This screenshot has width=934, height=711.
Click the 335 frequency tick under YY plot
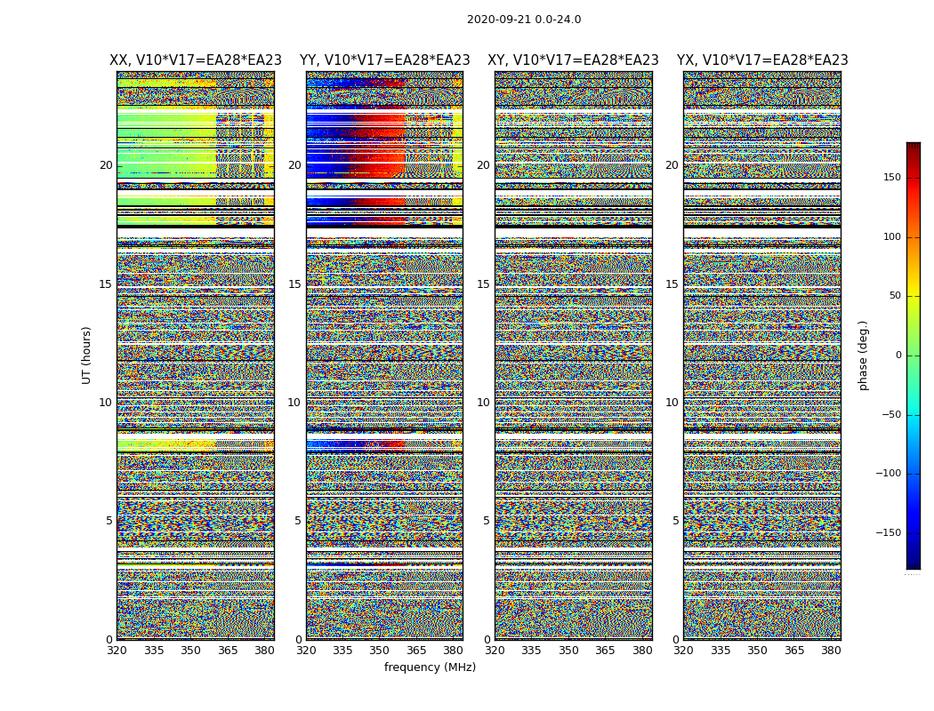343,651
